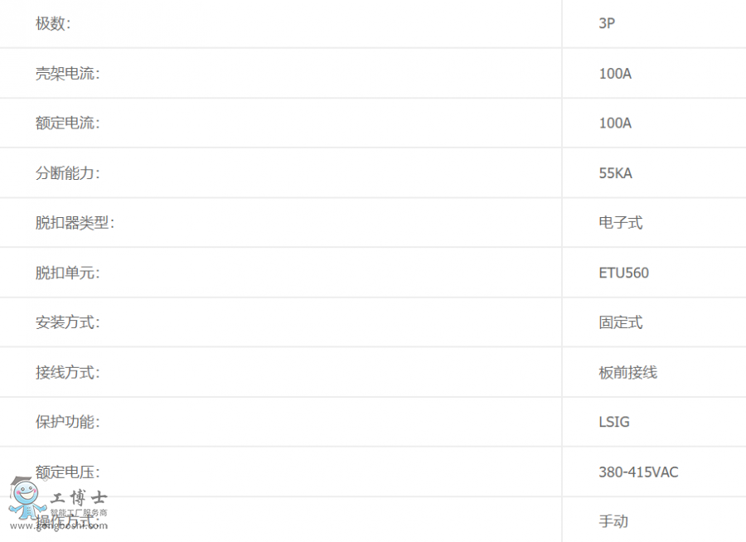Screen dimensions: 746x542
Task: Click the LSIG protection function value
Action: click(x=614, y=422)
